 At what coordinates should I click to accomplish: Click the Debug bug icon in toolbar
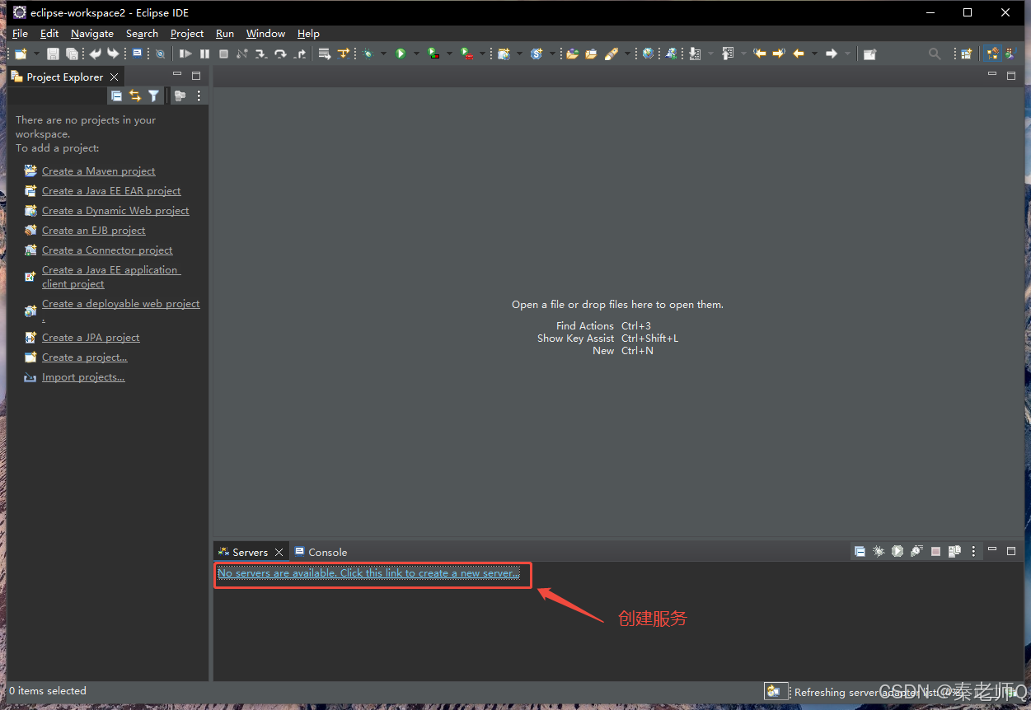click(x=368, y=54)
